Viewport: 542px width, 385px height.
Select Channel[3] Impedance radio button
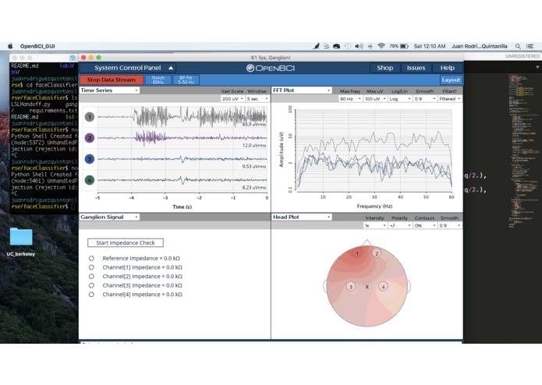pos(91,285)
